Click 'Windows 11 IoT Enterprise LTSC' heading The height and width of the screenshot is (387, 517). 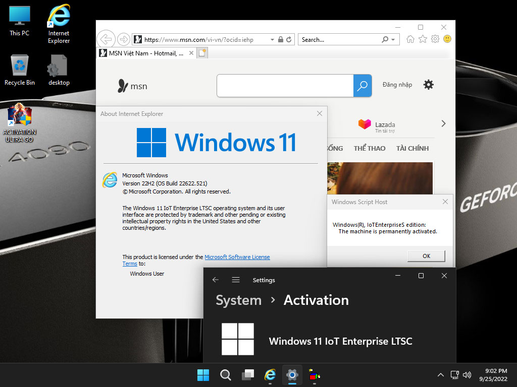(341, 341)
